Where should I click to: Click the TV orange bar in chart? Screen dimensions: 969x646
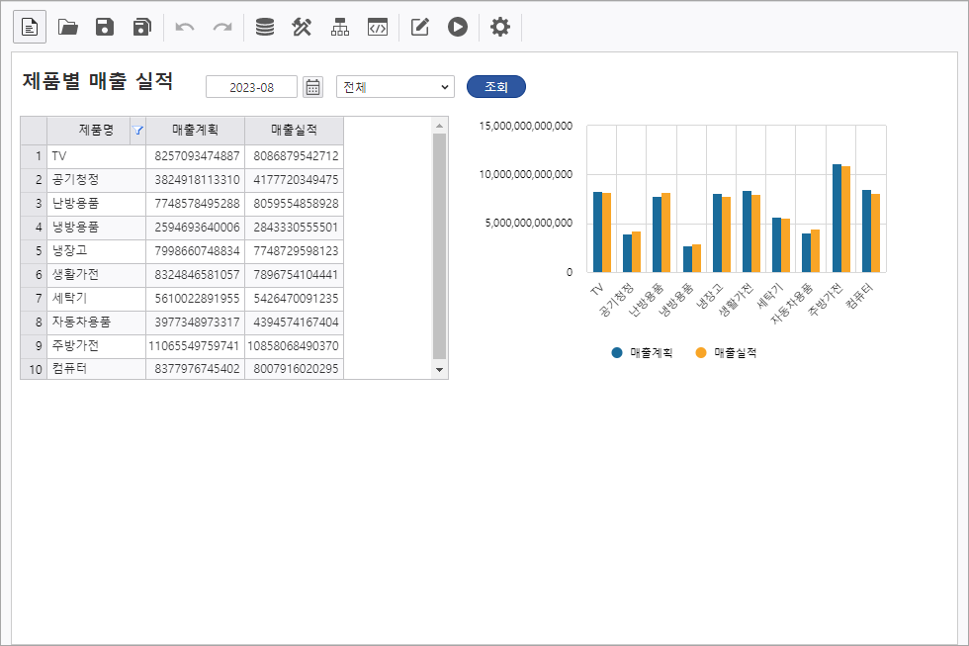point(606,232)
